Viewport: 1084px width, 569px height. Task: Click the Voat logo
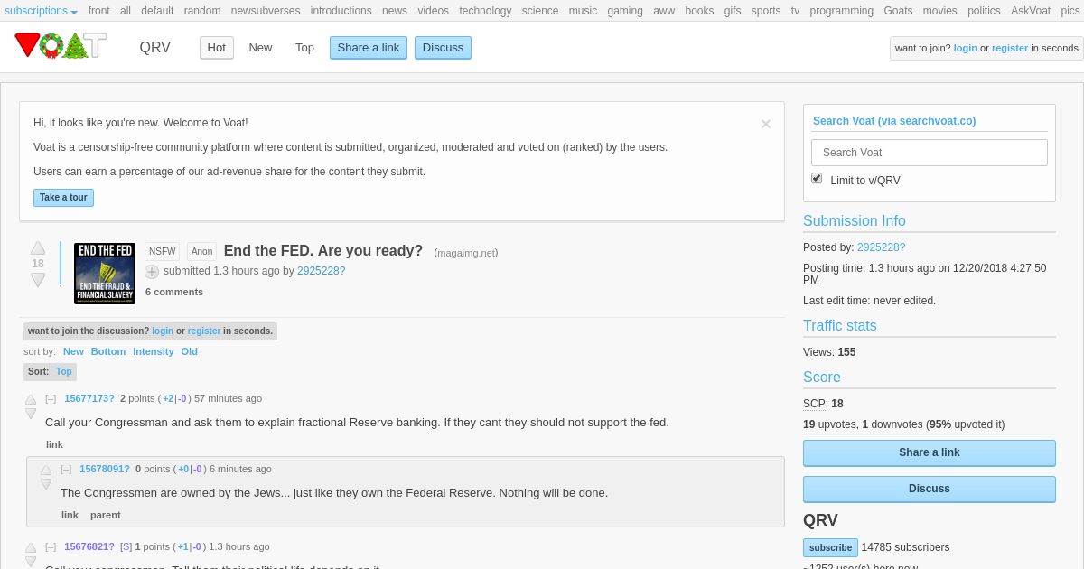pyautogui.click(x=61, y=45)
